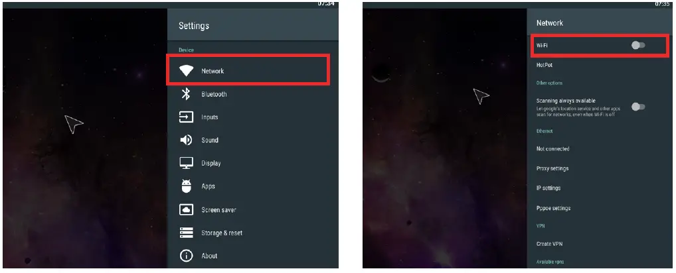Screen dimensions: 676x273
Task: Open the Network menu label
Action: pyautogui.click(x=212, y=71)
